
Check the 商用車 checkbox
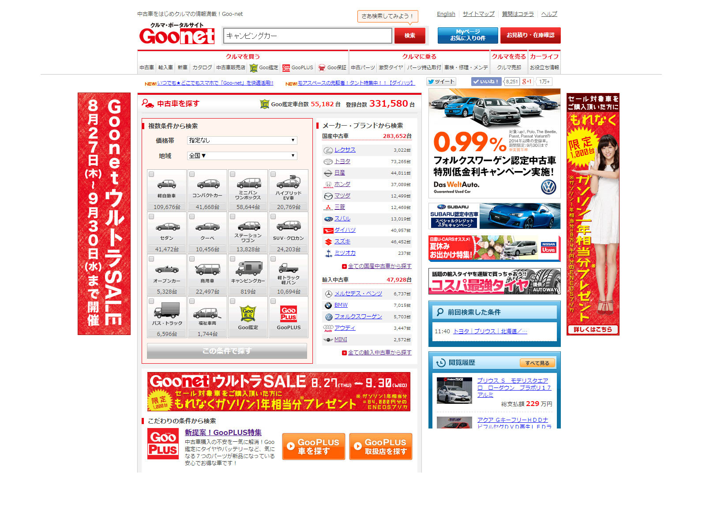click(x=192, y=259)
